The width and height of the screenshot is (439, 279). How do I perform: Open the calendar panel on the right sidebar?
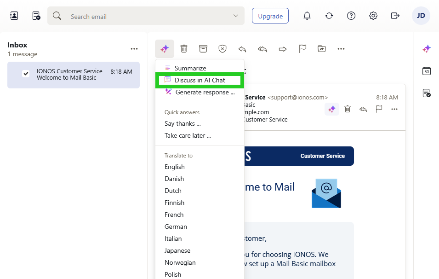(426, 71)
